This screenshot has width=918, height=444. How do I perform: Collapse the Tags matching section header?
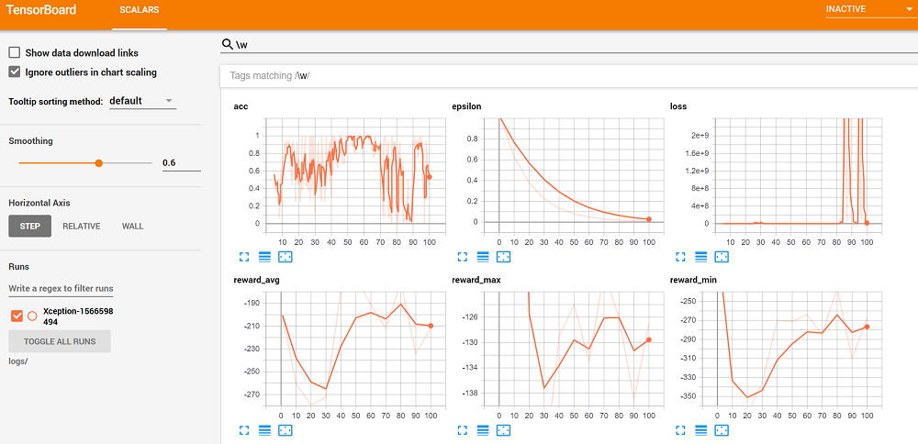pos(551,75)
